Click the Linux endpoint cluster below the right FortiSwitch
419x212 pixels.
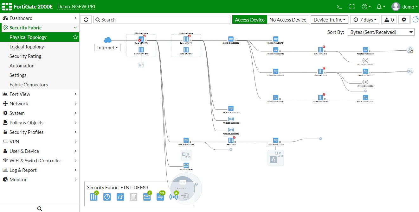pos(275,158)
